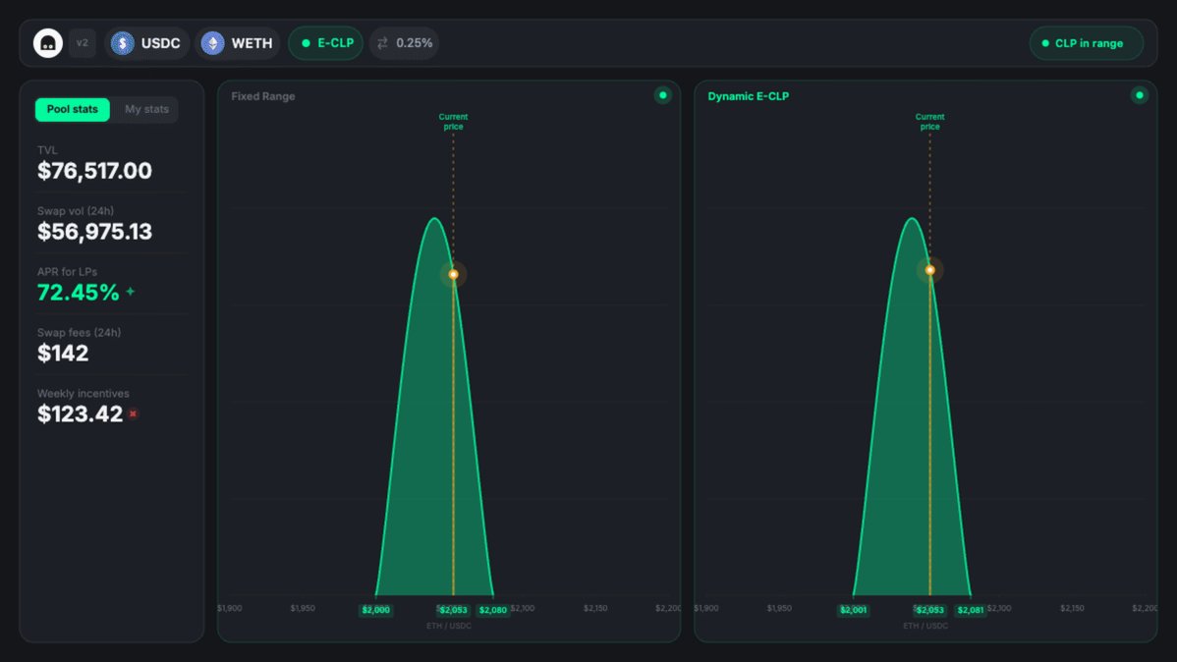Click the orange price marker in Fixed Range chart
The height and width of the screenshot is (662, 1177).
click(453, 274)
